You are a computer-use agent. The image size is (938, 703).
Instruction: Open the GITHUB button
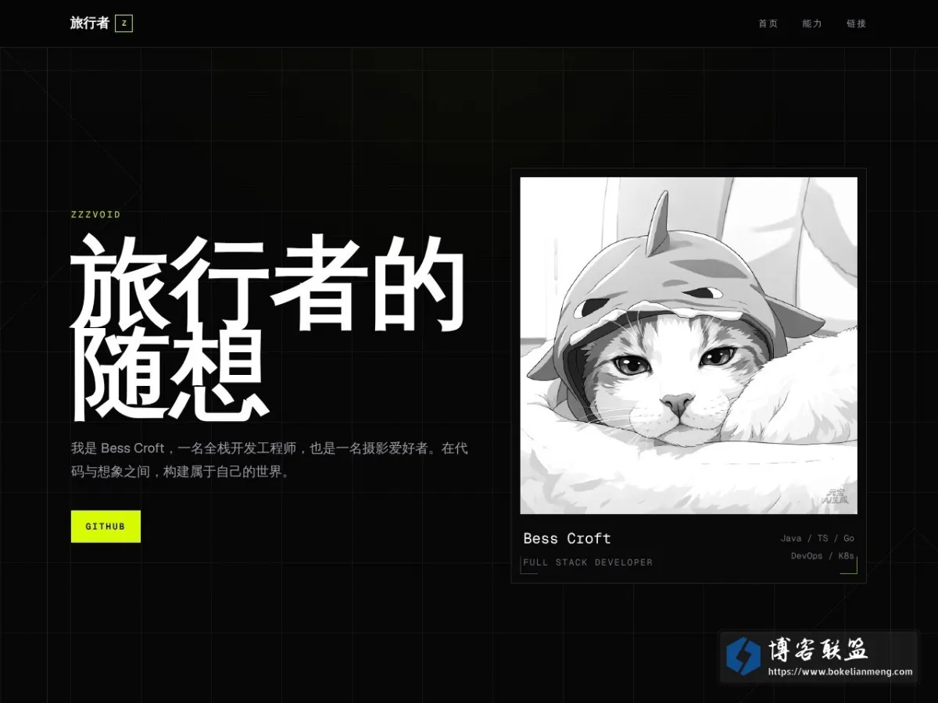[106, 526]
